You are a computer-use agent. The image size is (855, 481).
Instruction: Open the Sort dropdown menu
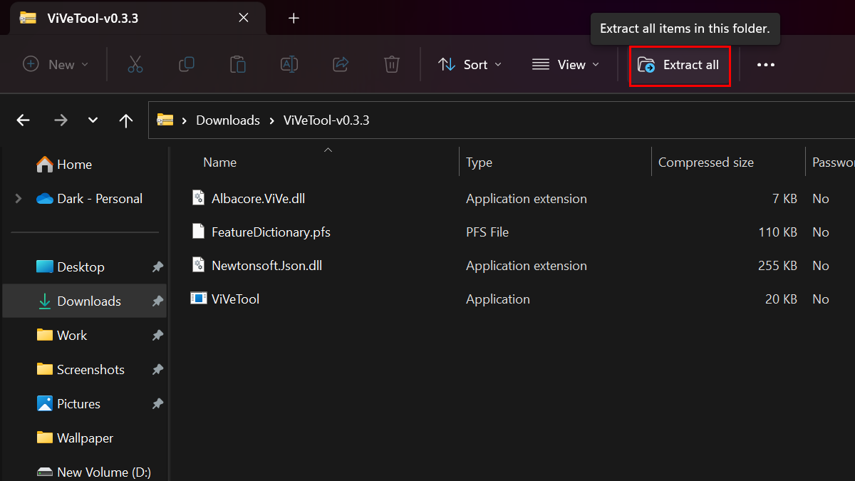pyautogui.click(x=470, y=65)
